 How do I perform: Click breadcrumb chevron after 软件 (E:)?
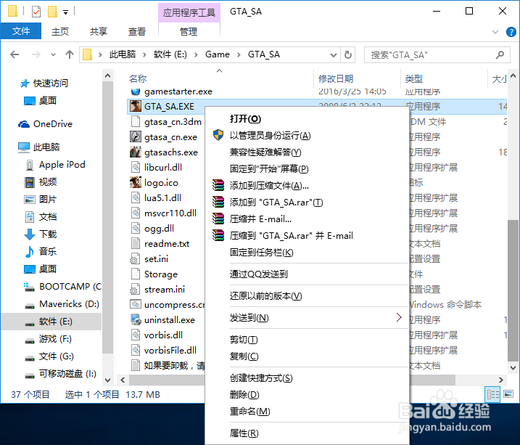[x=196, y=54]
